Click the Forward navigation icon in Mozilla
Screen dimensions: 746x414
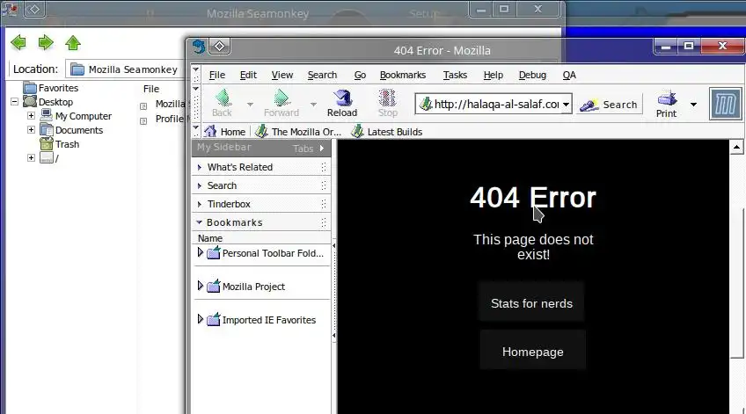[x=282, y=103]
